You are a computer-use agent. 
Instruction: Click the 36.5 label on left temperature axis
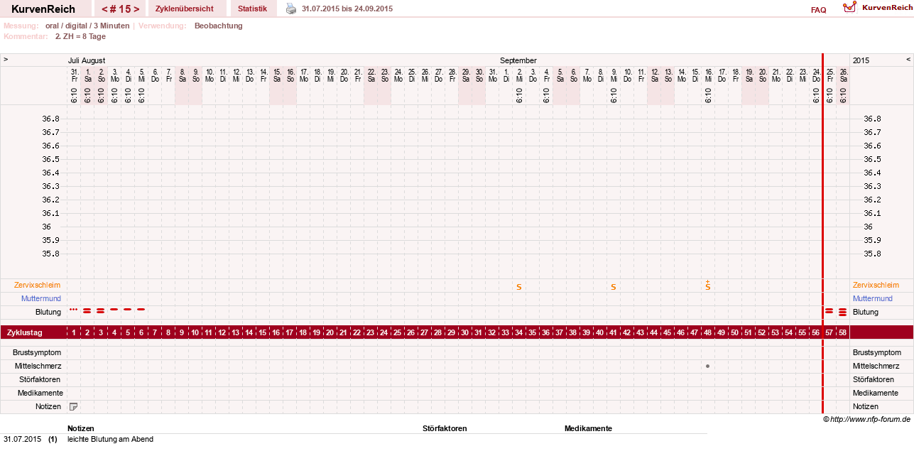click(x=50, y=159)
